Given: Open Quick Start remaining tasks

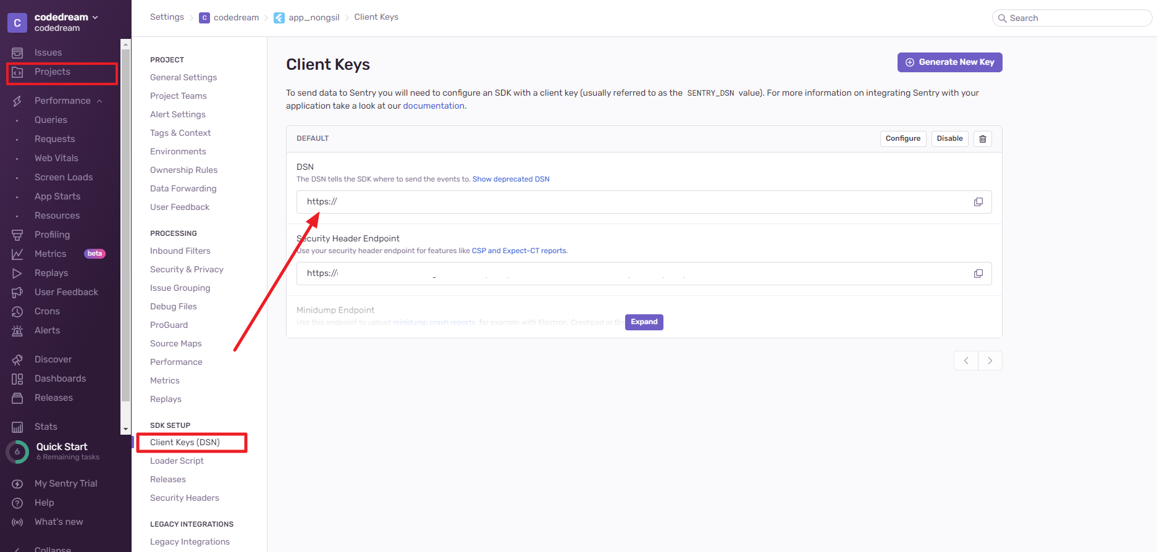Looking at the screenshot, I should (62, 451).
